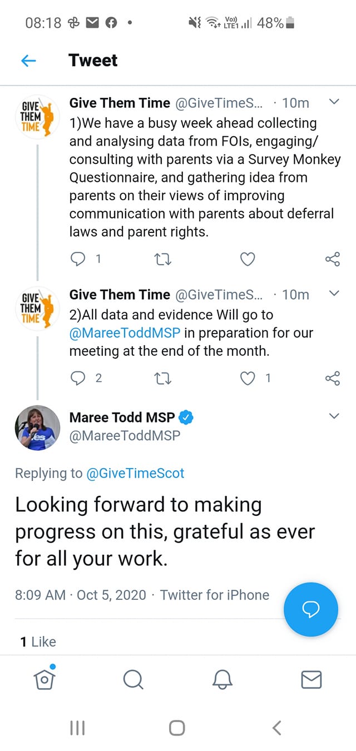Go to the Home tab
This screenshot has height=751, width=356.
tap(44, 679)
